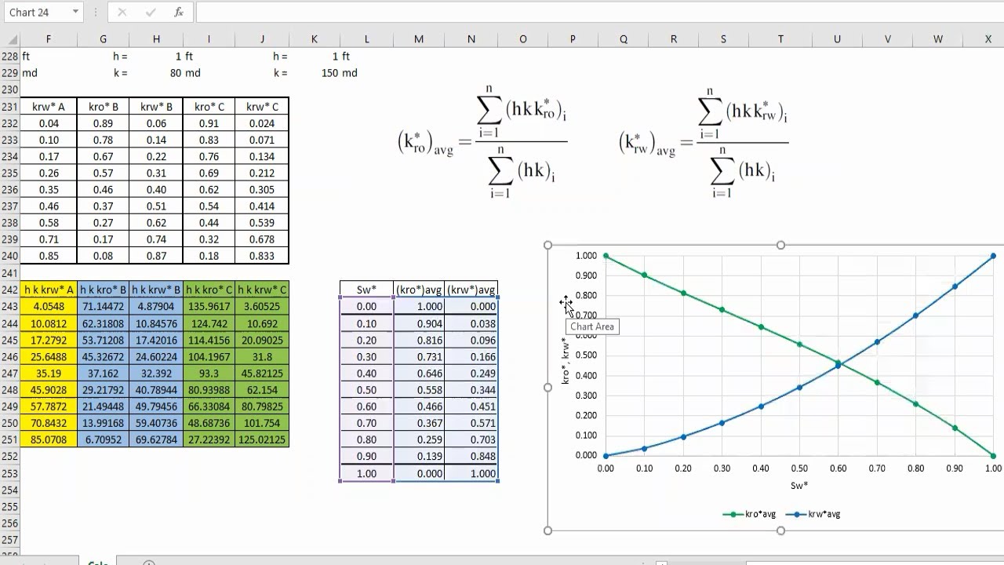
Task: Click the chart's bottom-middle sizing handle
Action: (780, 530)
